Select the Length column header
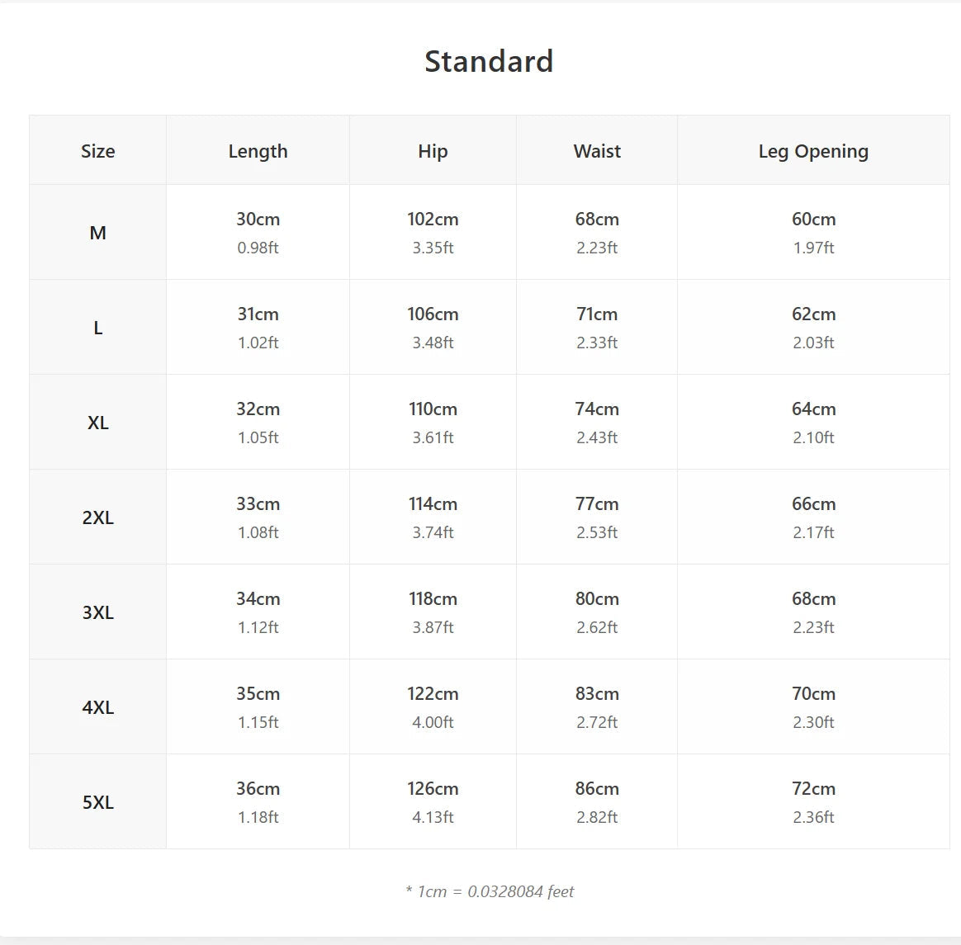Viewport: 961px width, 945px height. click(258, 151)
